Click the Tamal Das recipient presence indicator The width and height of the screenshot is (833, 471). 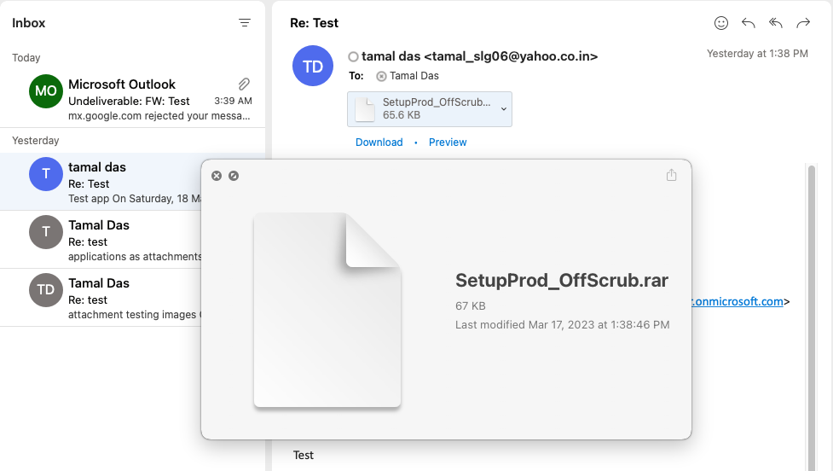(x=381, y=77)
